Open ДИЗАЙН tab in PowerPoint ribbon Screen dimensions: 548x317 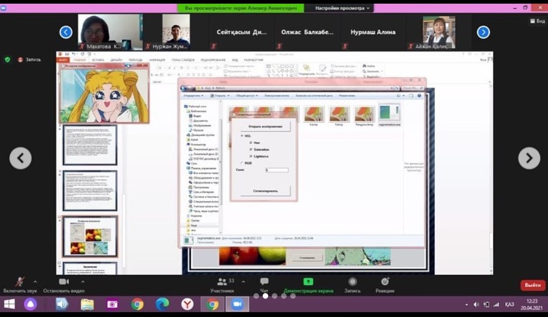point(116,60)
